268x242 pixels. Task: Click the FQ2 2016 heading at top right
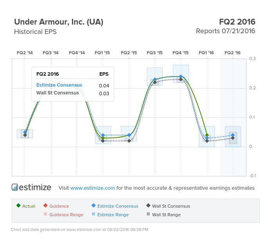(237, 22)
